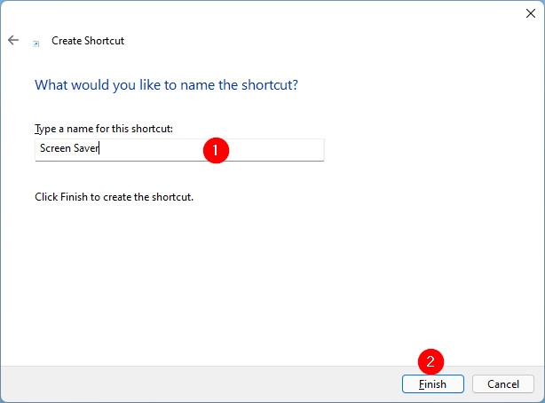Click the 'What would you like to name the shortcut?' heading

[x=166, y=85]
